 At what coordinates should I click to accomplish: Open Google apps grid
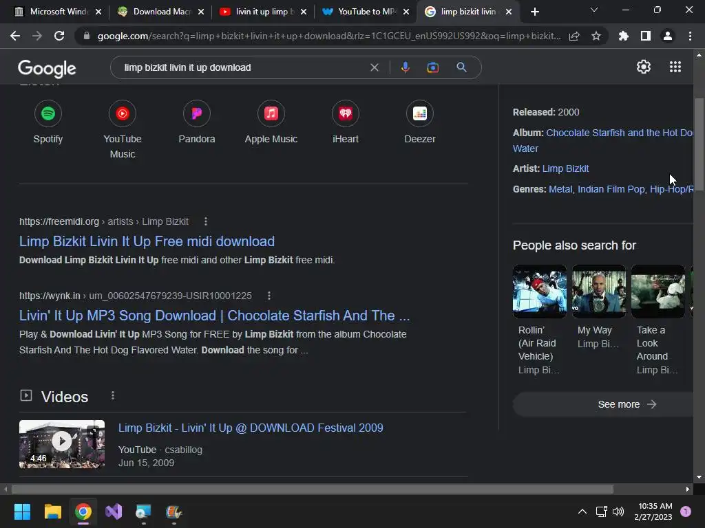click(x=675, y=67)
